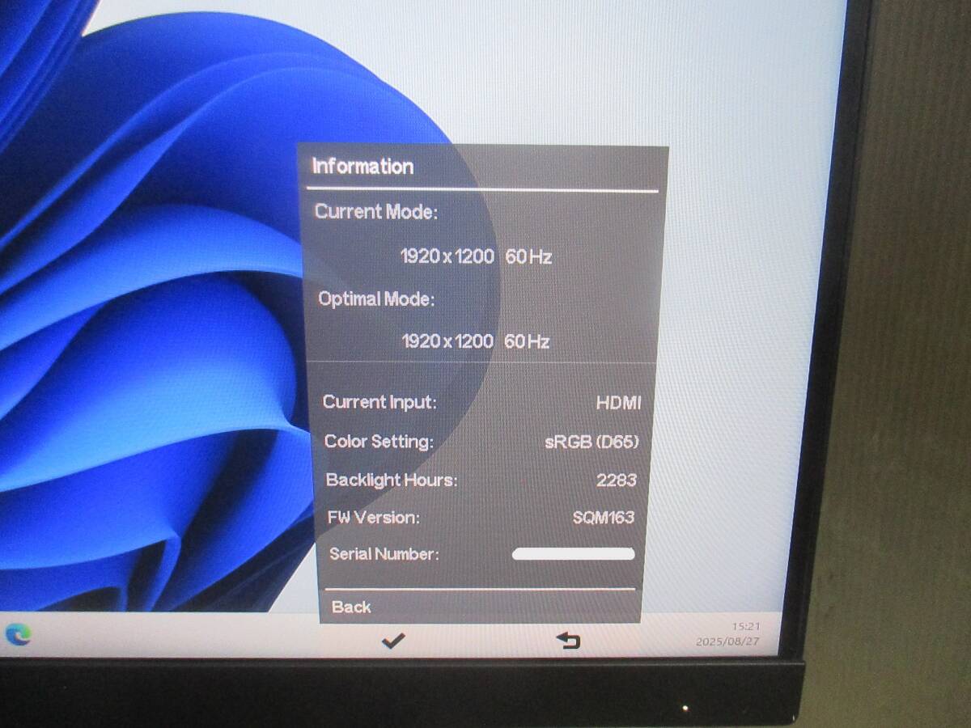Open Microsoft Edge from the taskbar

16,635
